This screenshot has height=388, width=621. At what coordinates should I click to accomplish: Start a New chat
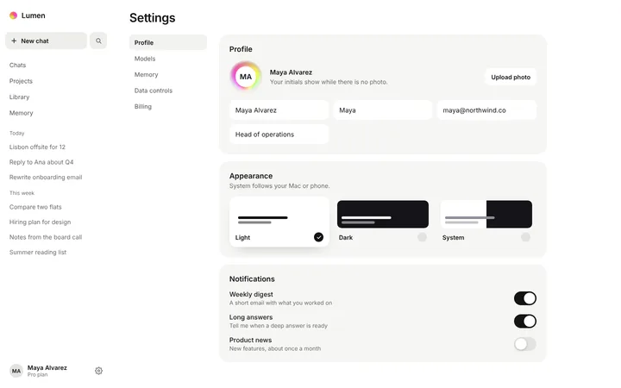coord(46,41)
